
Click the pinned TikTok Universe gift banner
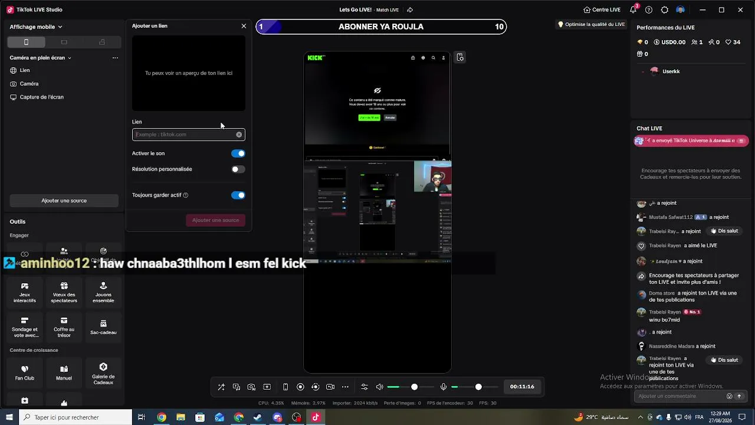[x=691, y=141]
